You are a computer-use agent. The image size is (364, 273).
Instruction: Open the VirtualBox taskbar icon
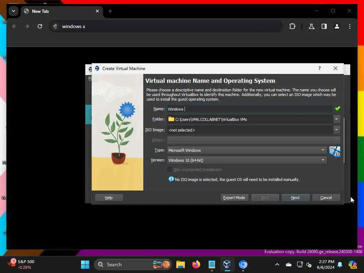point(227,264)
